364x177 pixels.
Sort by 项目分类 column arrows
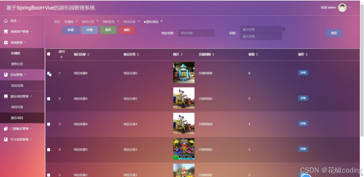tap(138, 54)
